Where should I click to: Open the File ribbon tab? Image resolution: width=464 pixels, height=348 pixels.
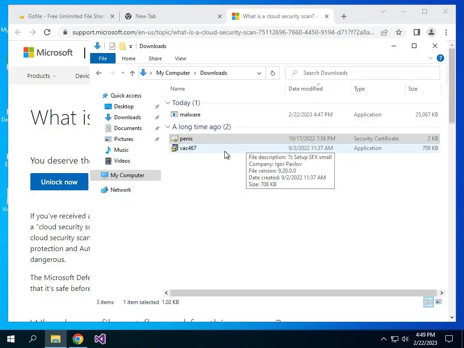pyautogui.click(x=103, y=58)
